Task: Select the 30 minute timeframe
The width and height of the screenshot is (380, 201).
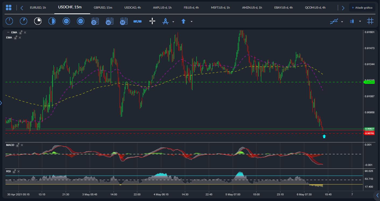Action: [x=52, y=21]
